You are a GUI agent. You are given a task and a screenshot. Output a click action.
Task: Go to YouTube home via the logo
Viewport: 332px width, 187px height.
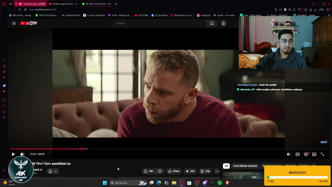(x=29, y=23)
